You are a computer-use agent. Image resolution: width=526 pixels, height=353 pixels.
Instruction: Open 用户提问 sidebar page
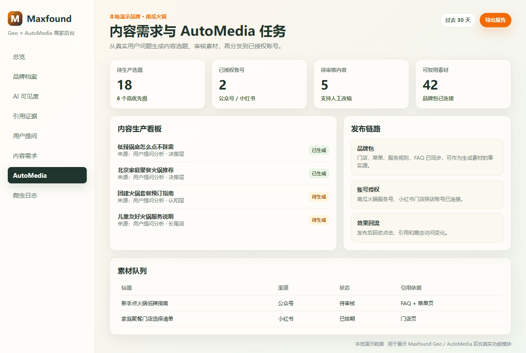tap(47, 136)
